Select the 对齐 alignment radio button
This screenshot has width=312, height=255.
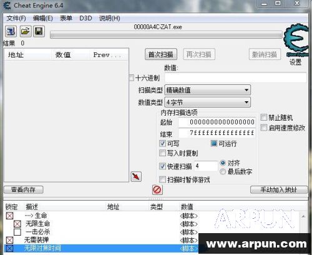(x=223, y=162)
